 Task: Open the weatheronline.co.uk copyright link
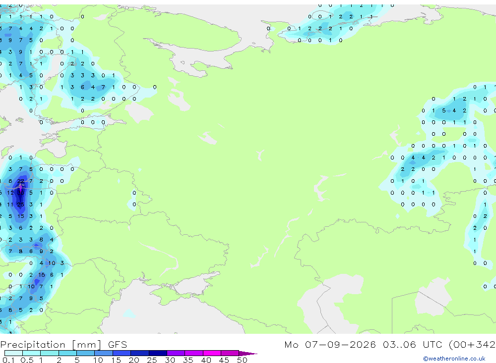click(454, 359)
